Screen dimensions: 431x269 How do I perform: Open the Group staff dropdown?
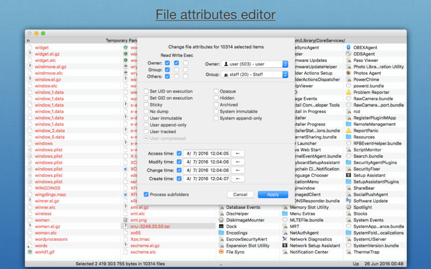[x=254, y=74]
